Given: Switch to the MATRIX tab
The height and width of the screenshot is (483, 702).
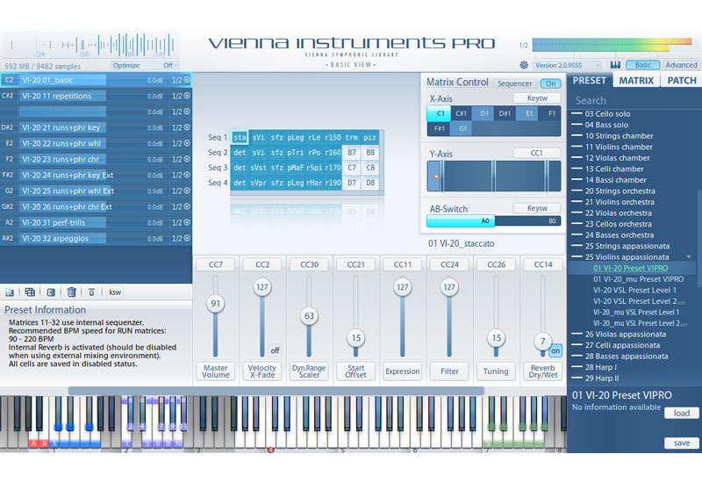Looking at the screenshot, I should pos(635,80).
